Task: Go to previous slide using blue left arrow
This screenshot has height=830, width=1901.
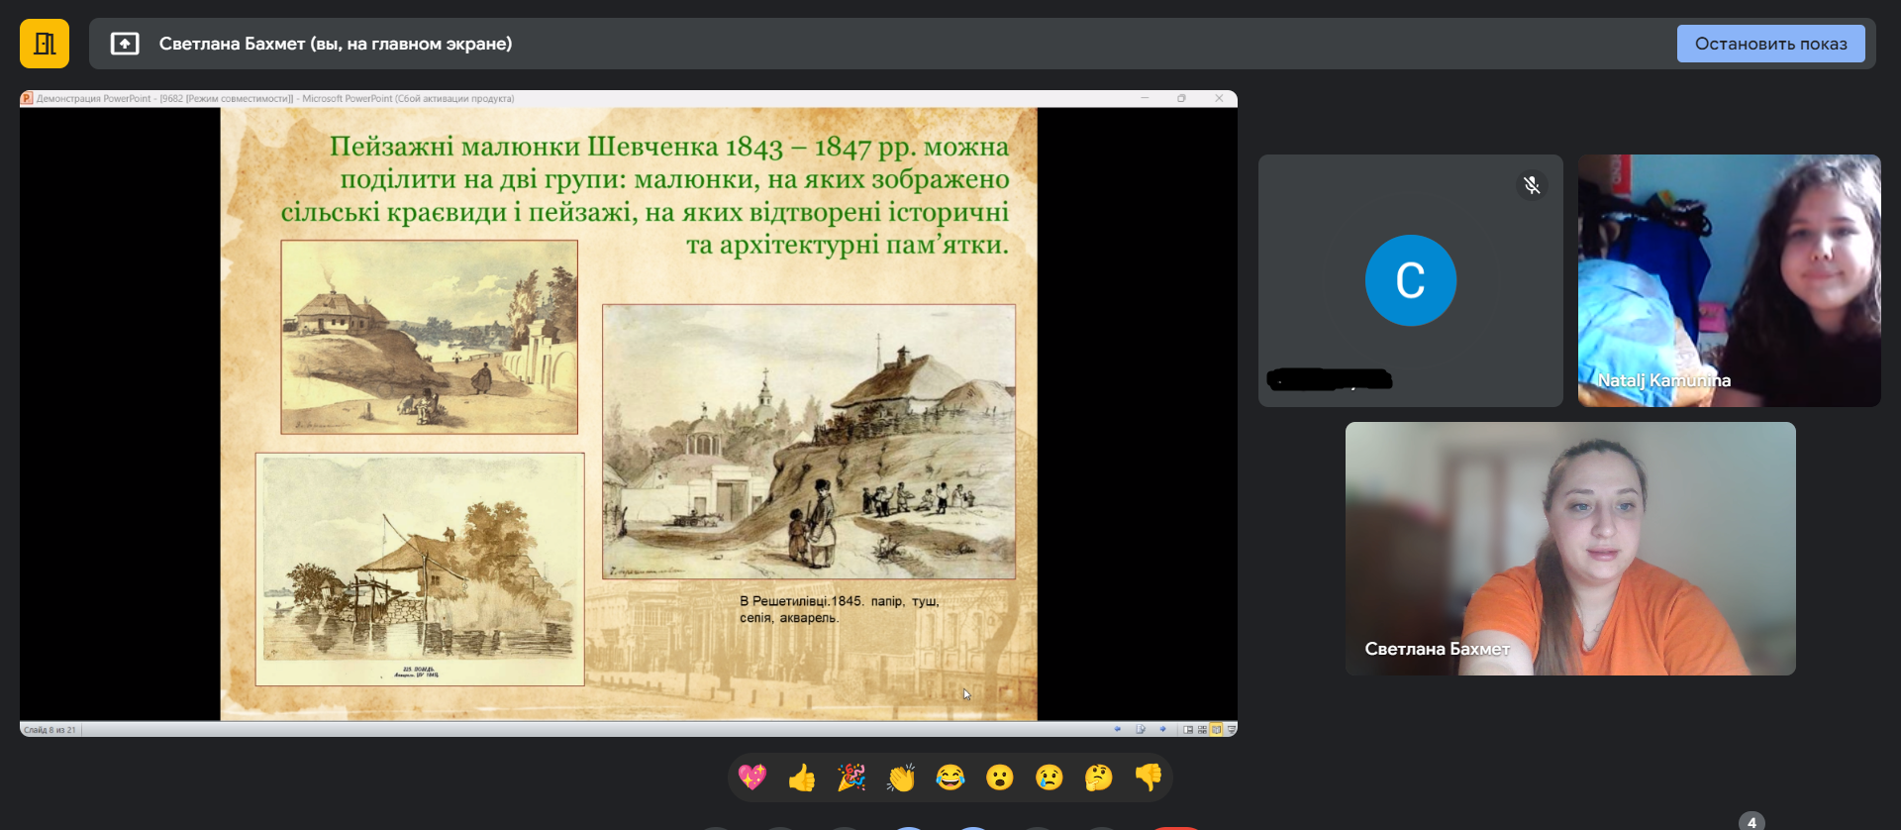Action: pyautogui.click(x=1118, y=729)
